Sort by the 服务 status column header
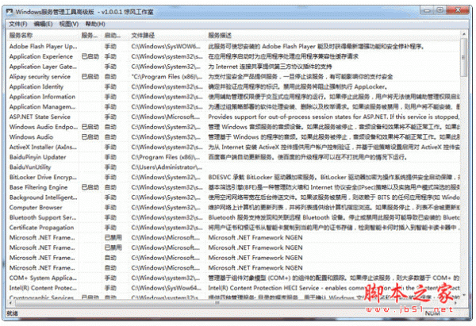476x326 pixels. pos(90,36)
